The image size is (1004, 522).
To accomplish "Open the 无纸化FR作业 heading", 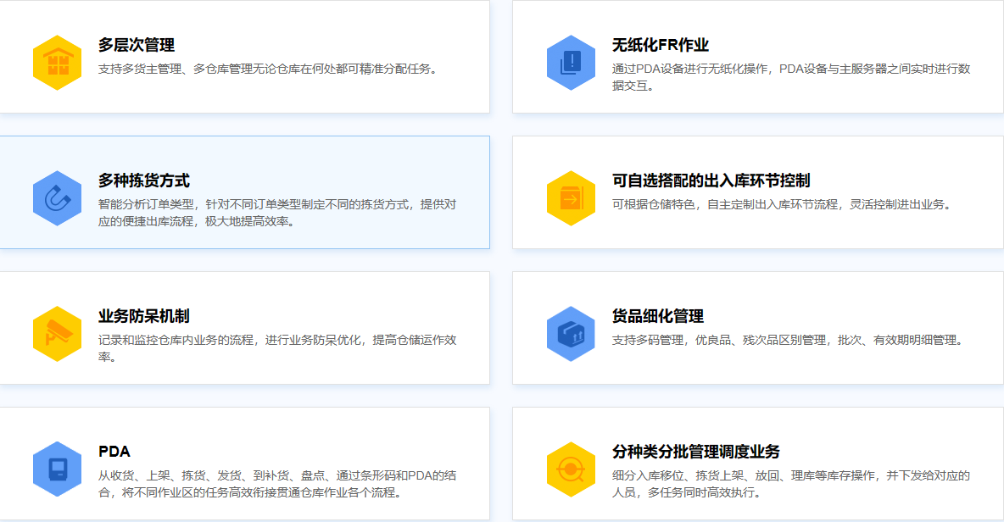I will 661,45.
